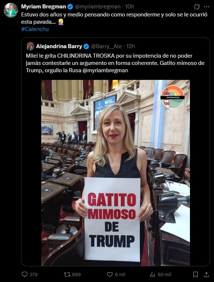The height and width of the screenshot is (282, 214).
Task: Open the three-dot more options menu
Action: click(x=206, y=7)
